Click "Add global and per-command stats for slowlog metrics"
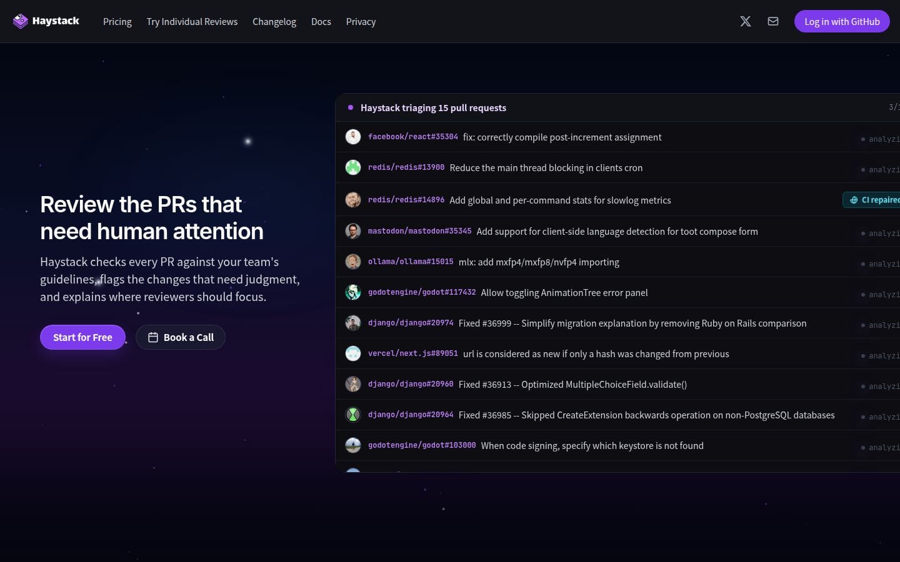The height and width of the screenshot is (562, 900). click(560, 200)
